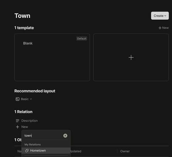Click the Owner column header
Screen dimensions: 172x157
coord(125,151)
